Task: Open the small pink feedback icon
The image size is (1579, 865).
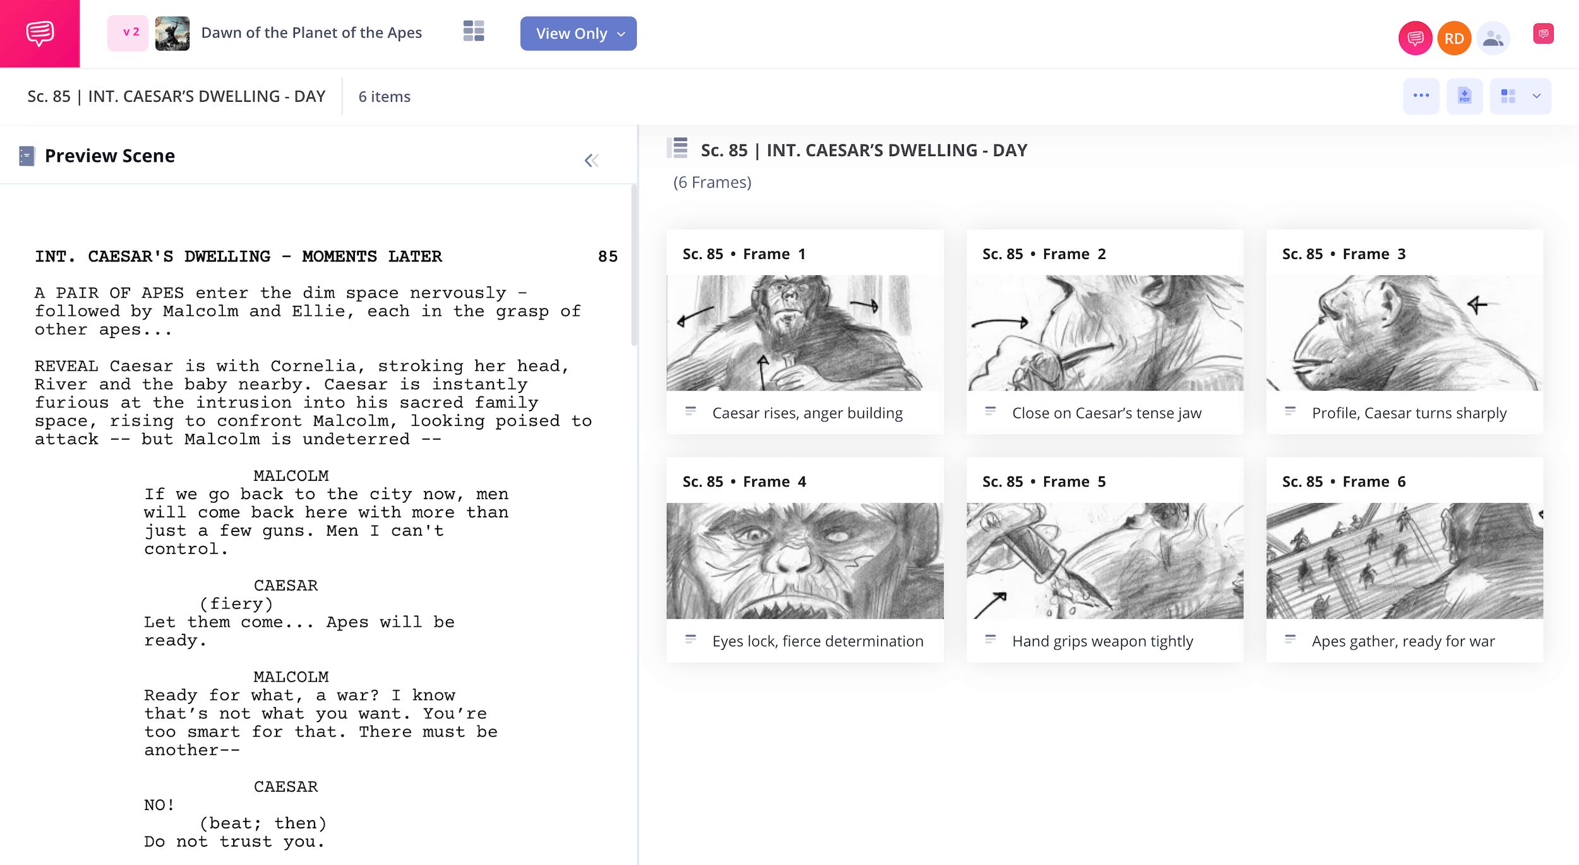Action: pyautogui.click(x=1543, y=33)
